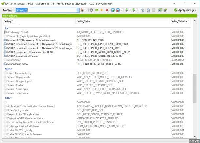Click faded gear icon of Force Stereo shuttering
The width and height of the screenshot is (200, 143).
5,73
